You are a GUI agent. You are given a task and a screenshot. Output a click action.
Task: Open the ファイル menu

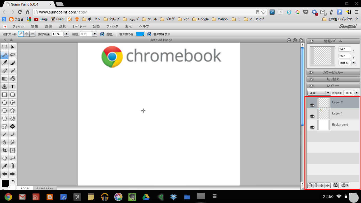pos(18,26)
